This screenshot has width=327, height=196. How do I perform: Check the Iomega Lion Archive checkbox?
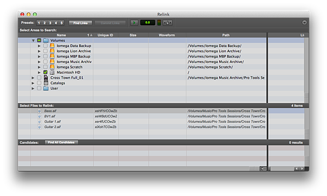(45, 51)
